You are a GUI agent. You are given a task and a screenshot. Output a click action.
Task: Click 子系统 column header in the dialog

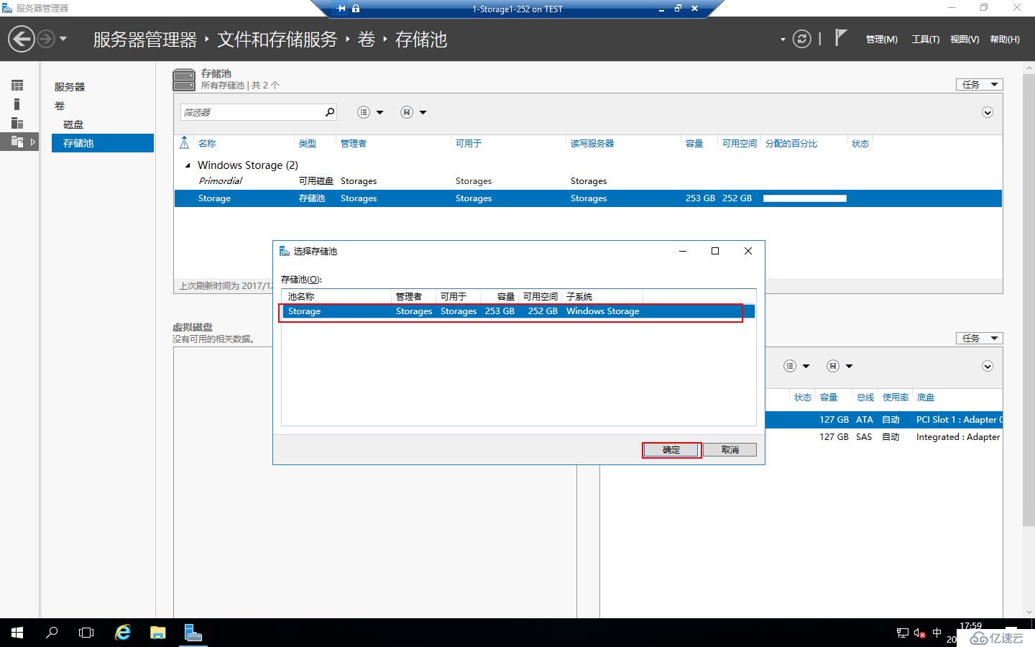point(579,297)
